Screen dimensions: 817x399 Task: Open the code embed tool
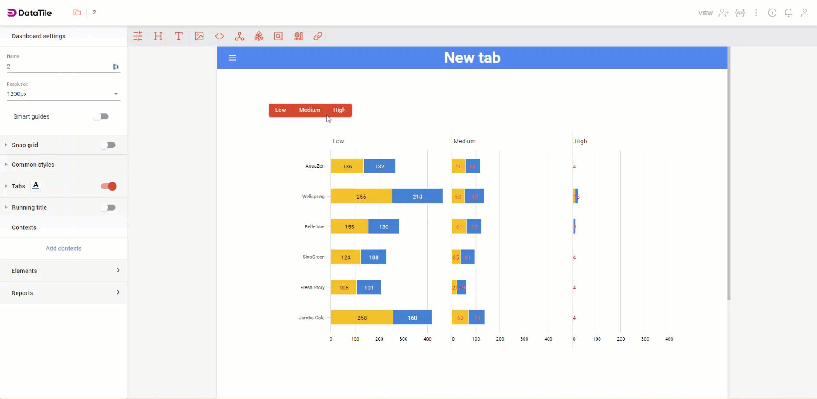click(x=220, y=36)
